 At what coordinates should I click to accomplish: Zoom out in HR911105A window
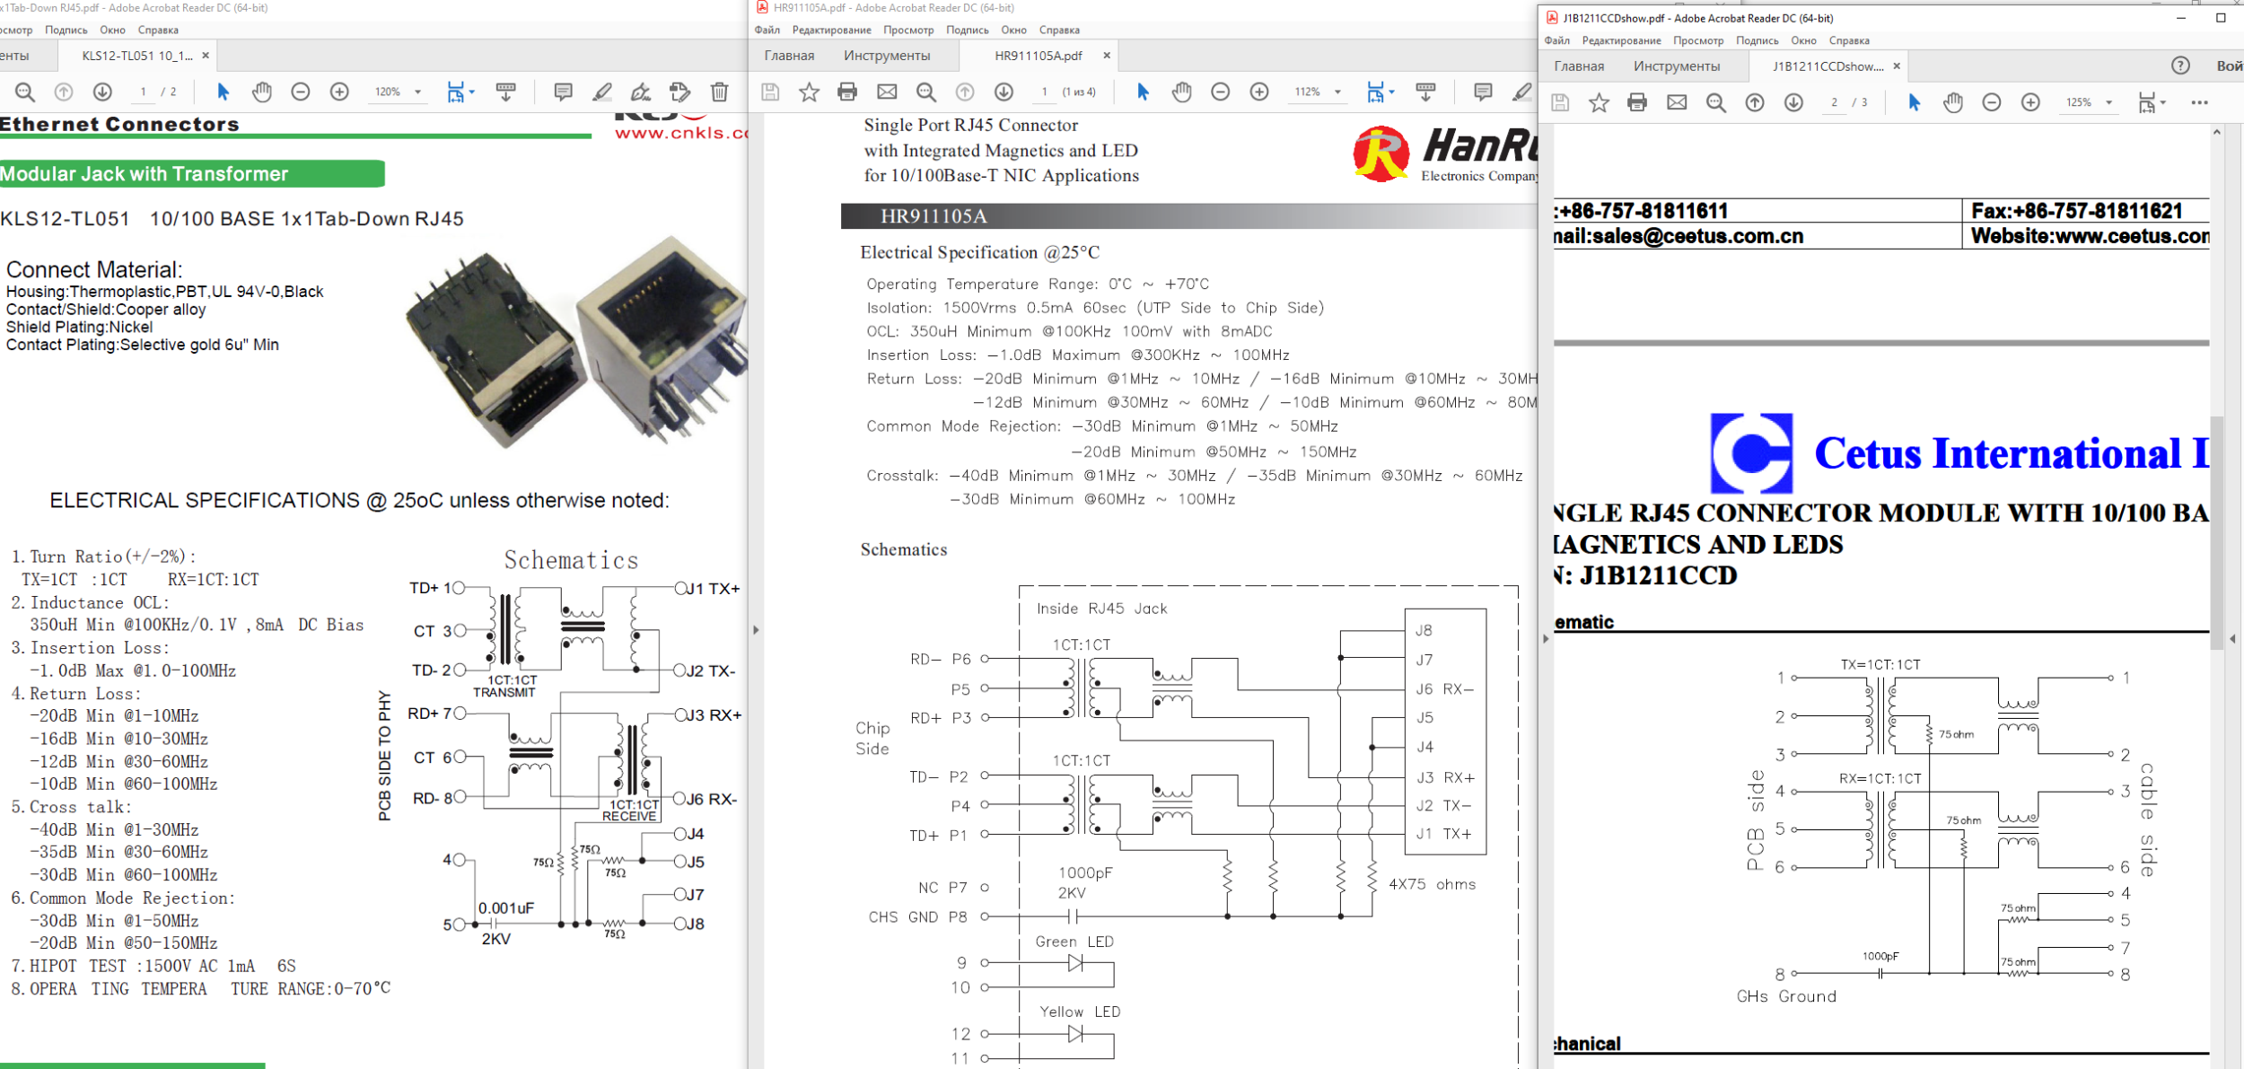pos(1220,92)
